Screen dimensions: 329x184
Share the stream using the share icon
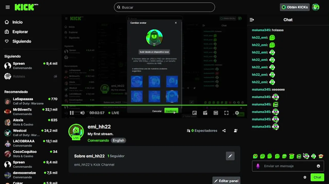point(224,131)
